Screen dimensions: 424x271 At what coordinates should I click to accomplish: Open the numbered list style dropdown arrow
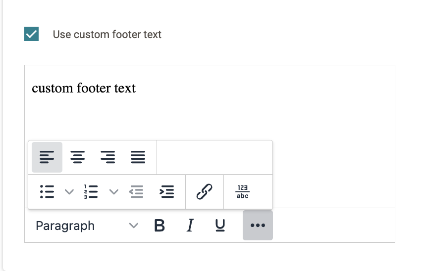pyautogui.click(x=113, y=192)
